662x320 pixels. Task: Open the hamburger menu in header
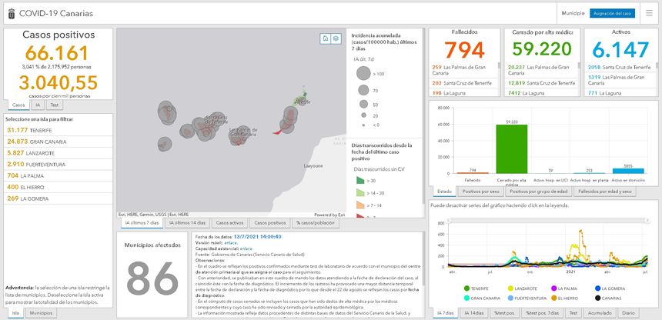pos(649,13)
